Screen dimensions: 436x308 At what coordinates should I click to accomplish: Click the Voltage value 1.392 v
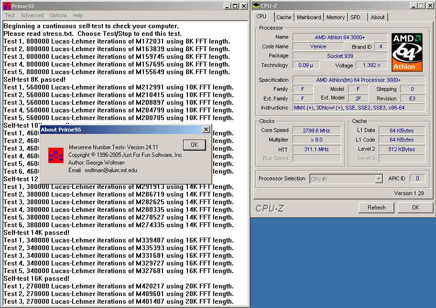371,65
